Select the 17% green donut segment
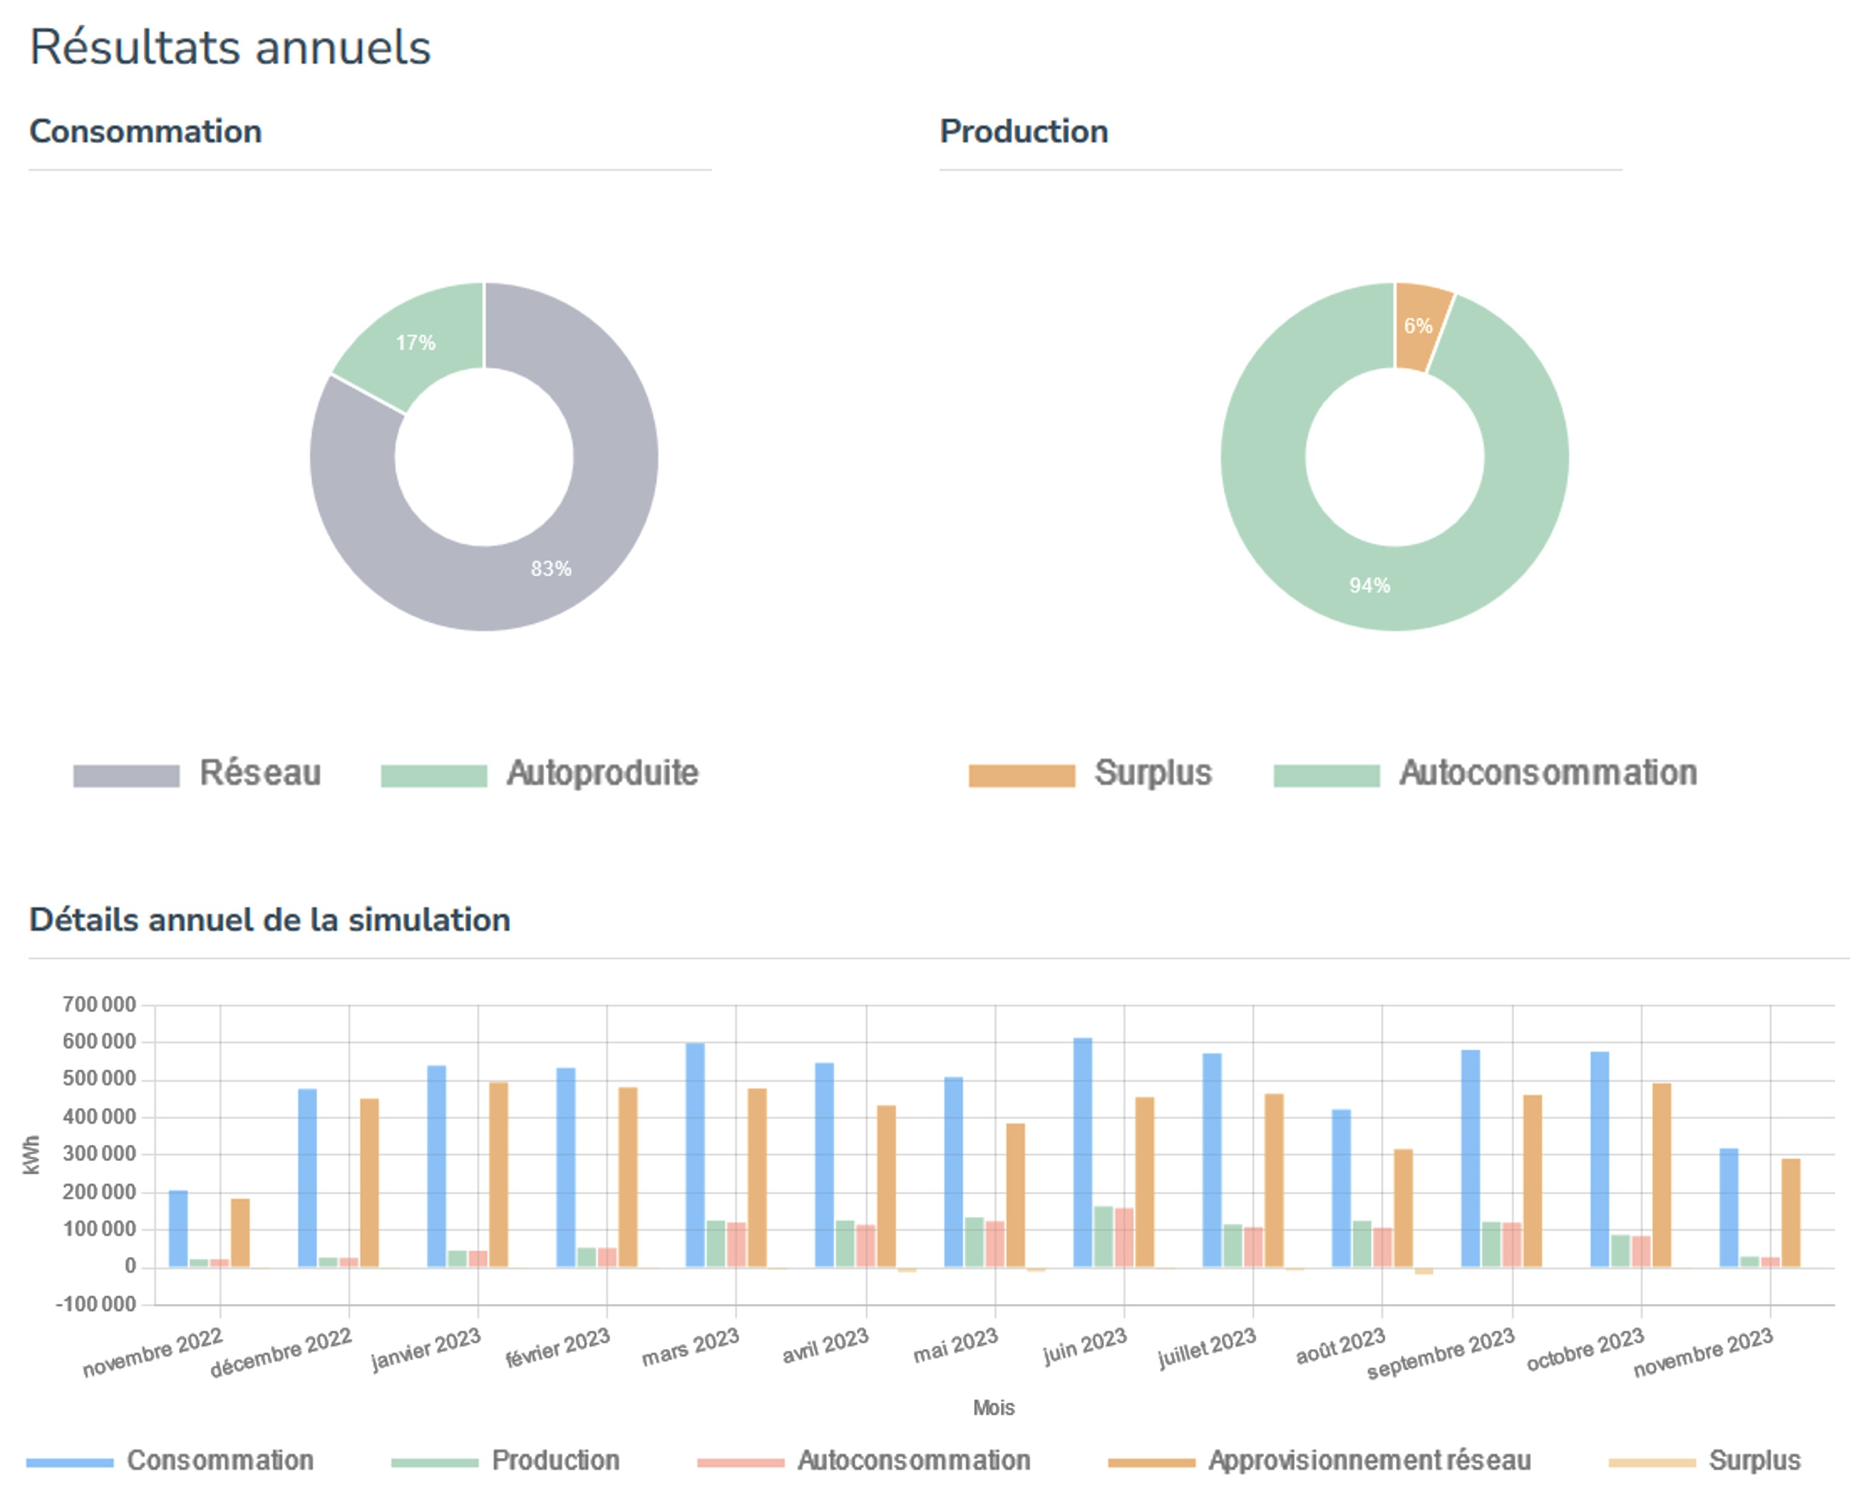The width and height of the screenshot is (1850, 1489). point(416,343)
